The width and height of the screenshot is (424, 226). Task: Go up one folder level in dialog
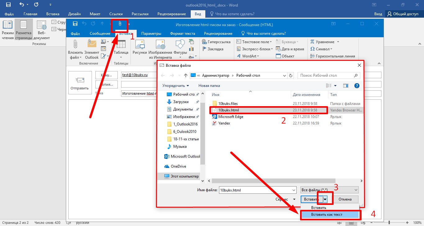pyautogui.click(x=186, y=75)
